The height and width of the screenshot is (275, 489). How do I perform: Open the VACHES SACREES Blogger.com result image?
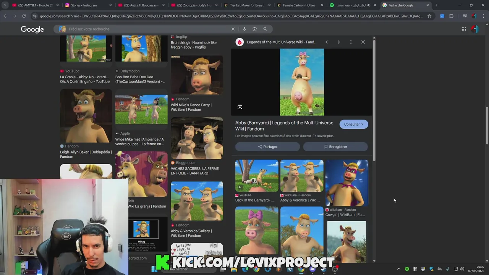(x=197, y=138)
